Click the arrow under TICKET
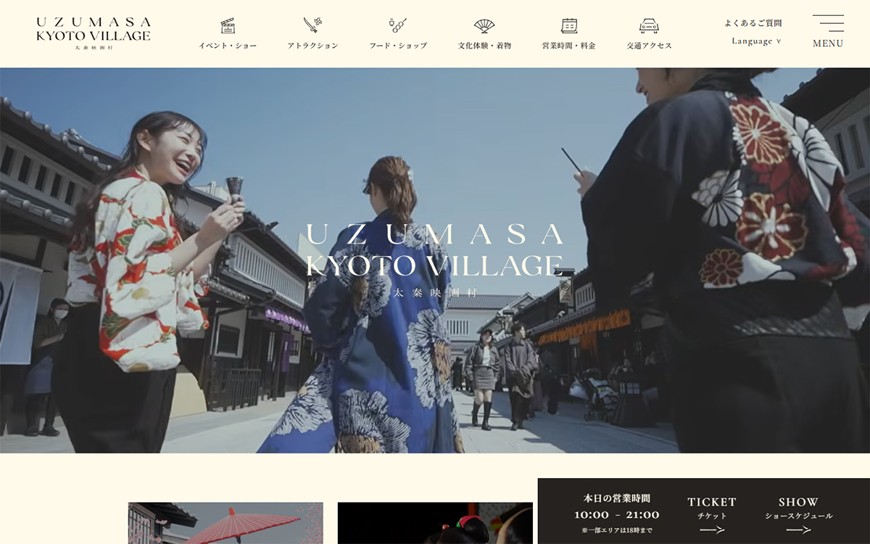Viewport: 870px width, 544px height. [712, 530]
